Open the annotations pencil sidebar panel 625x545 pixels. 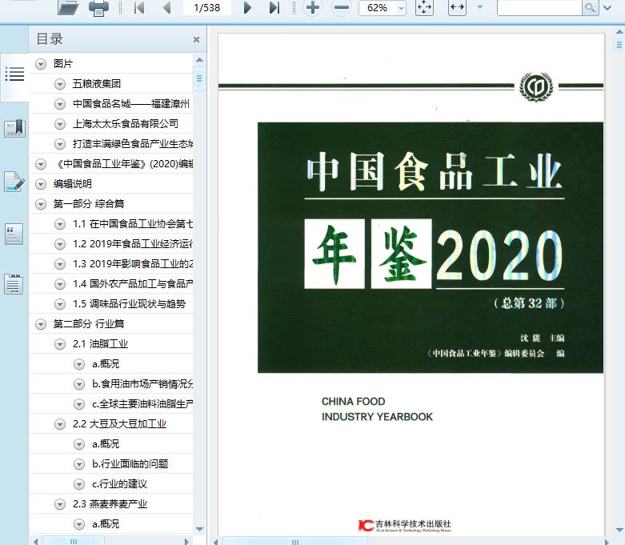click(x=14, y=182)
